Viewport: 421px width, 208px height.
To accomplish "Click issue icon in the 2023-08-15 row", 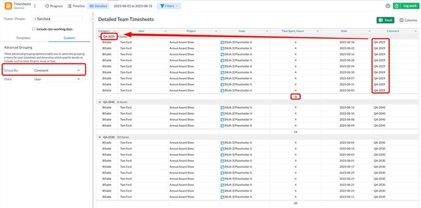I will pos(222,108).
